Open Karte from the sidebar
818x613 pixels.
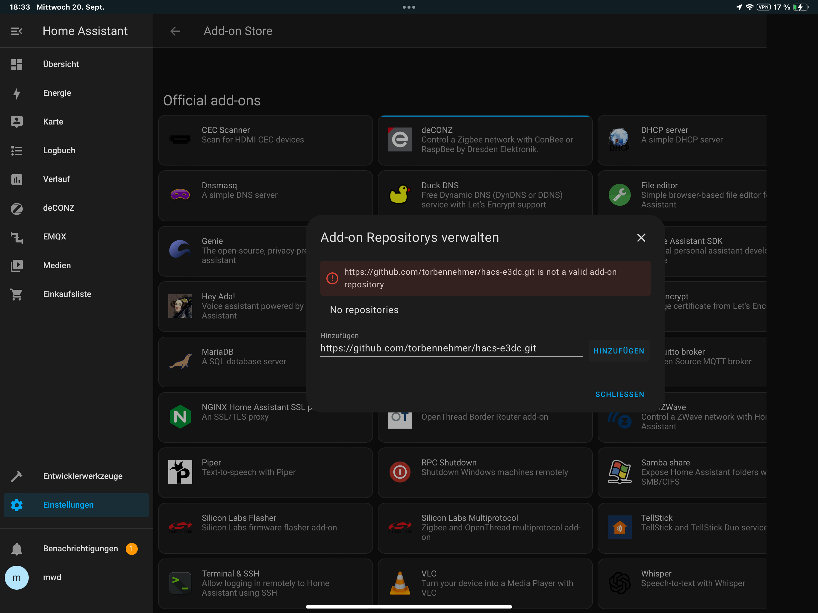tap(53, 122)
